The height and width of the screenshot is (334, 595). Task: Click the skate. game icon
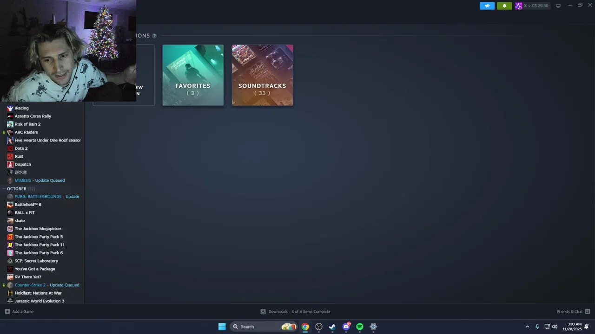(10, 221)
